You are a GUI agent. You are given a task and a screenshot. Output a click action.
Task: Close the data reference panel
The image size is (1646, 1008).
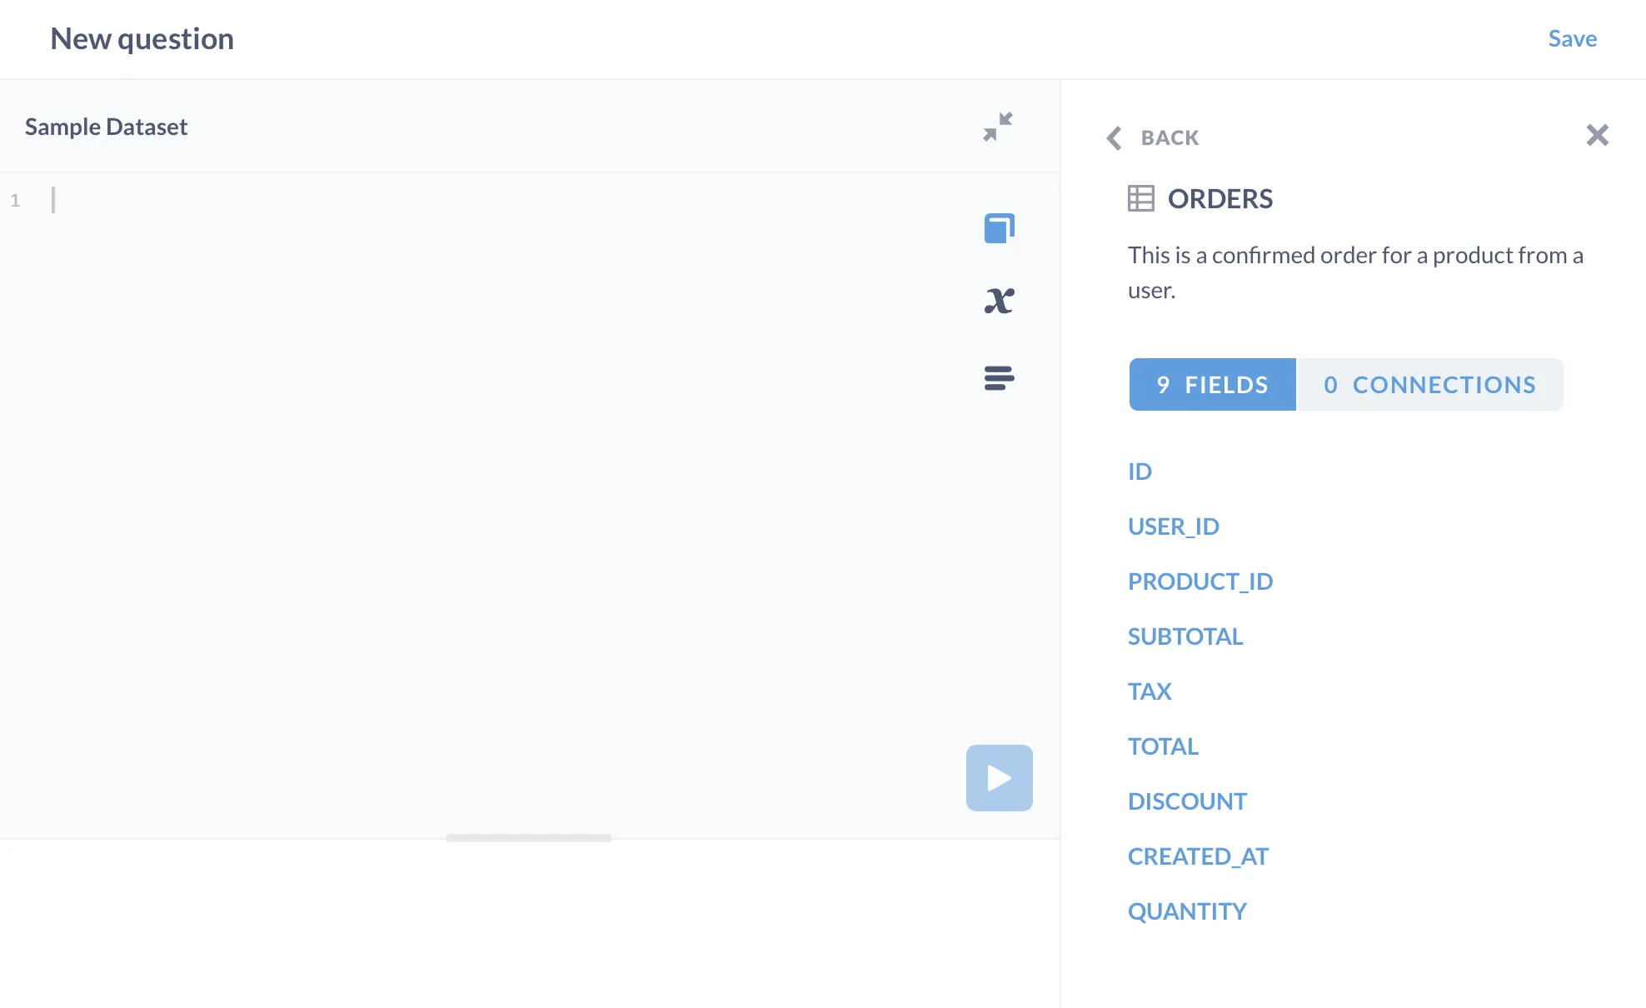1598,135
